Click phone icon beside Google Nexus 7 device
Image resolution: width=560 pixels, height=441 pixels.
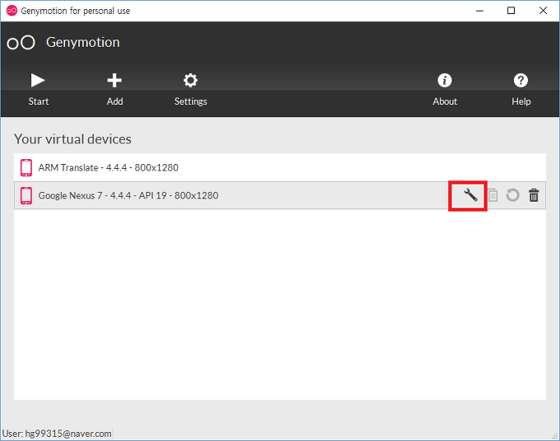(26, 195)
